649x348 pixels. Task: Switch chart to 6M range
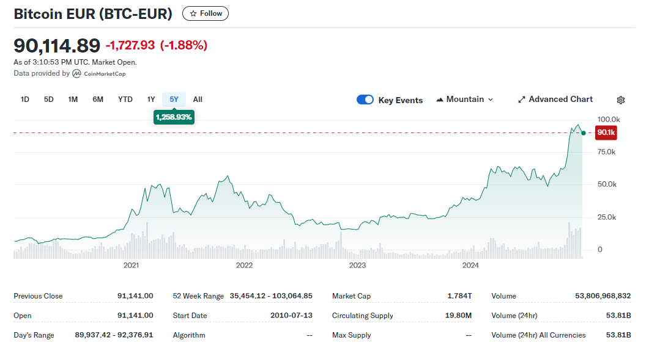[98, 100]
